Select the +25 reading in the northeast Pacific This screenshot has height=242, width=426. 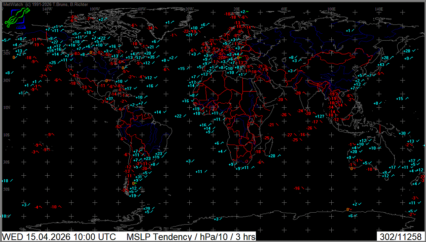tap(52, 63)
